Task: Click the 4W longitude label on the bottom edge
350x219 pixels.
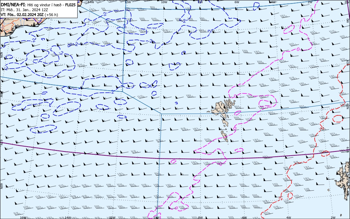Action: click(x=289, y=218)
